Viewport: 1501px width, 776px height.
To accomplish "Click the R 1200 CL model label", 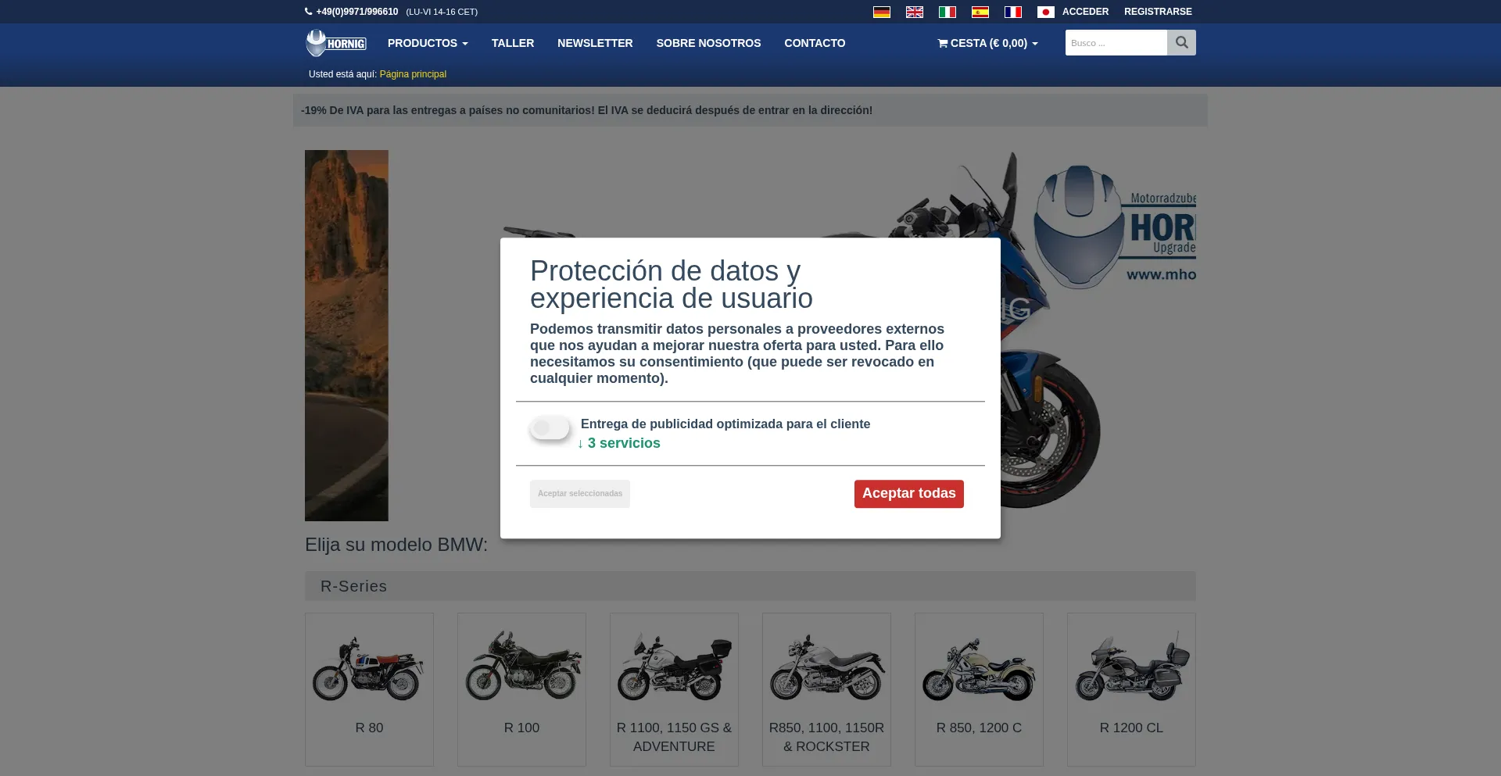I will tap(1131, 728).
